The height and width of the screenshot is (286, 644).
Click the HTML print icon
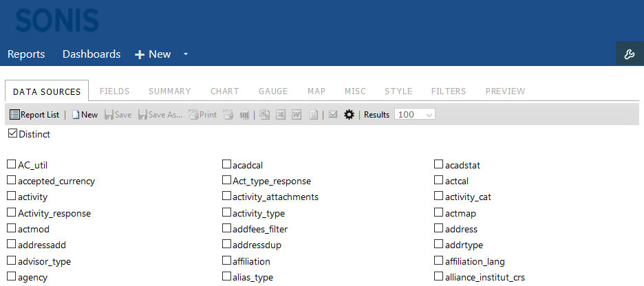pyautogui.click(x=228, y=115)
